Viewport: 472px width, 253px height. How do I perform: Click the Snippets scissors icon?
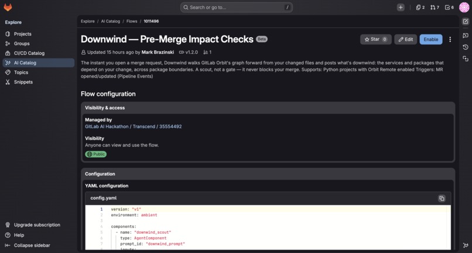tap(8, 82)
